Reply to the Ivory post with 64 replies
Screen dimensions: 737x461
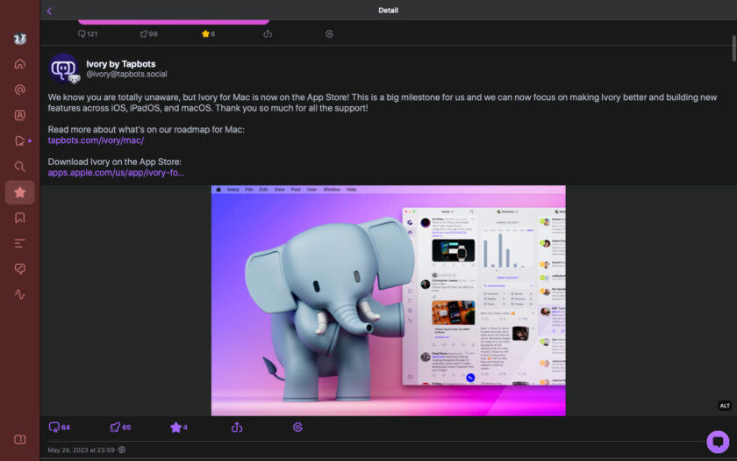pyautogui.click(x=60, y=427)
